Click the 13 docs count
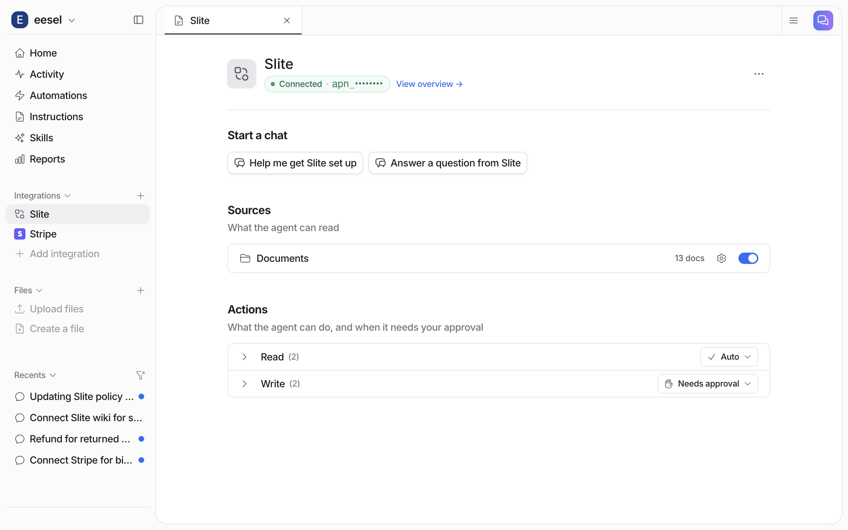The height and width of the screenshot is (530, 848). [x=689, y=258]
